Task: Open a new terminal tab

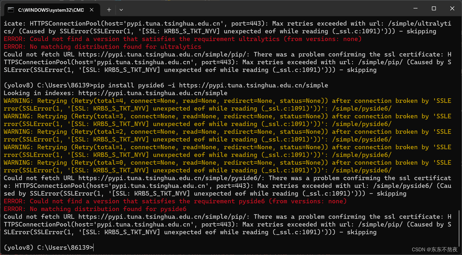Action: 109,10
